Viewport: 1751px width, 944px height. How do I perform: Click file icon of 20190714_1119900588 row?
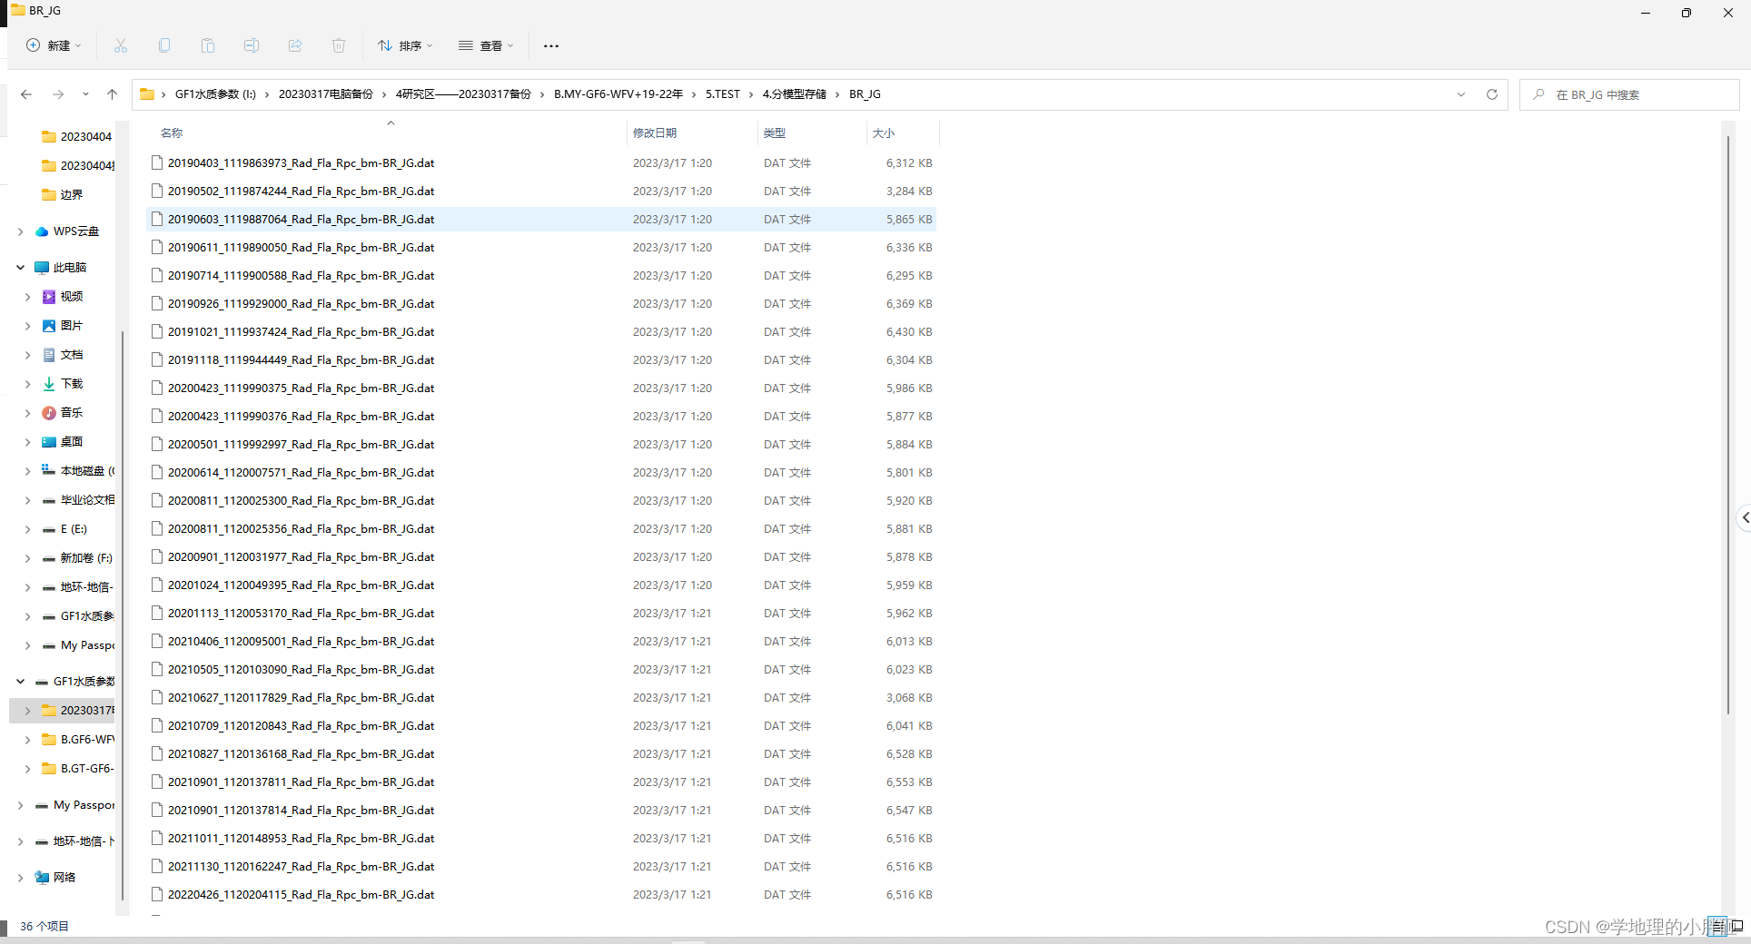click(x=157, y=276)
